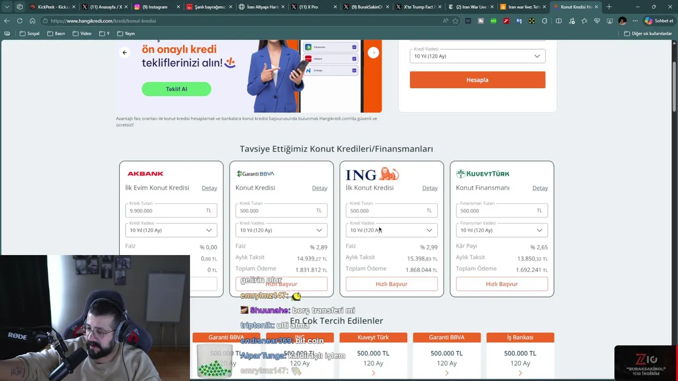Click the address bar URL
The image size is (678, 381).
pyautogui.click(x=103, y=21)
